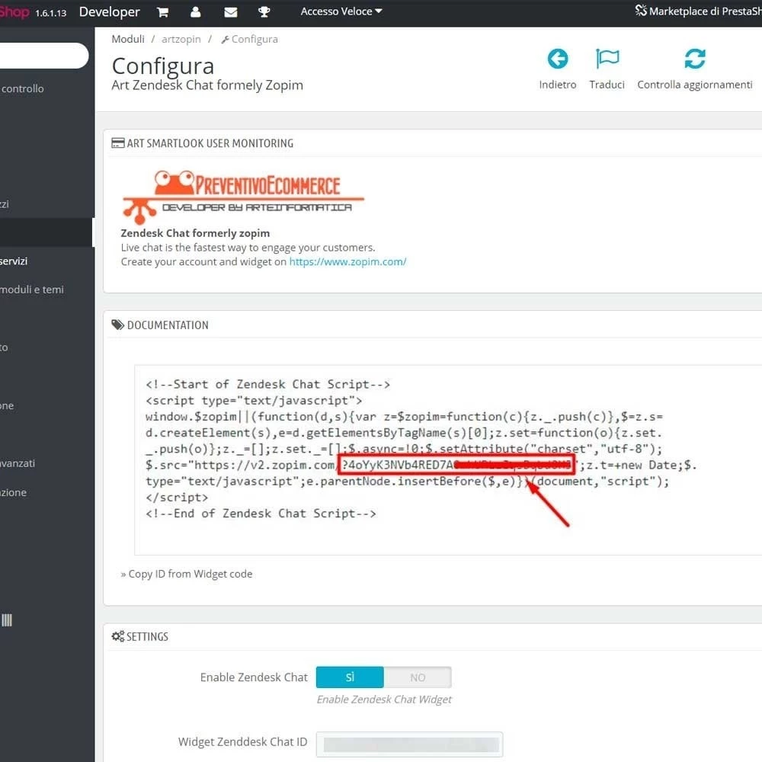762x762 pixels.
Task: Click the PreventivoEcommerce logo image
Action: tap(243, 197)
